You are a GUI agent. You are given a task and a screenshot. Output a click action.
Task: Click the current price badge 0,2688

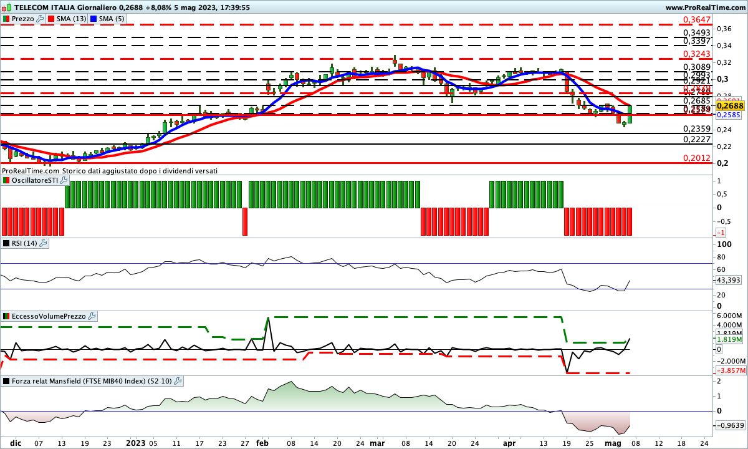[x=731, y=106]
